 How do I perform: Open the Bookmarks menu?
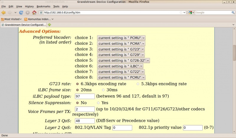click(x=44, y=6)
